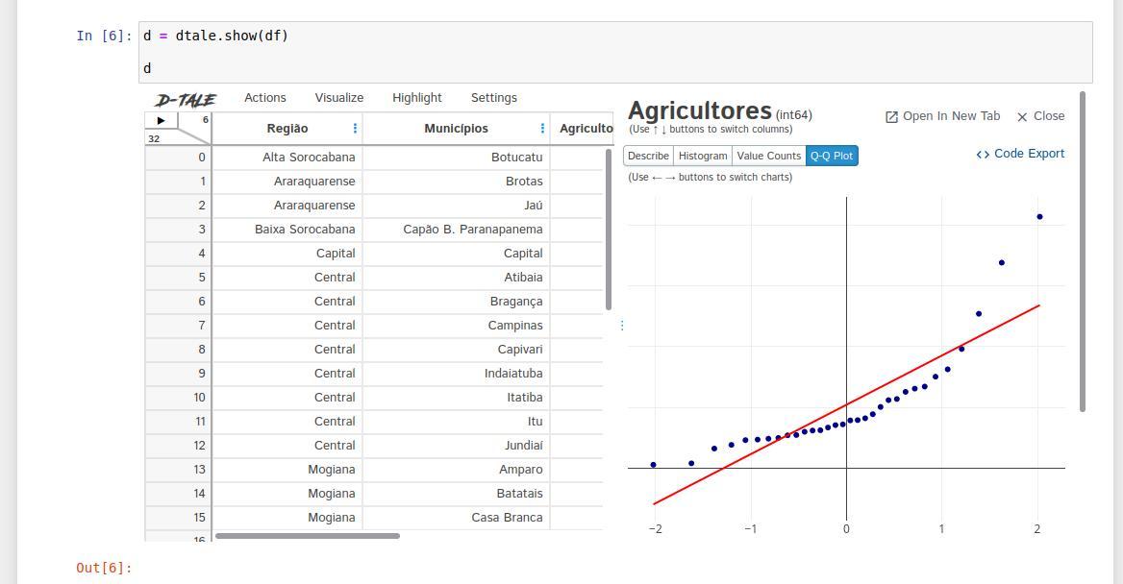Select the Municípios column header
This screenshot has width=1123, height=584.
(x=456, y=128)
